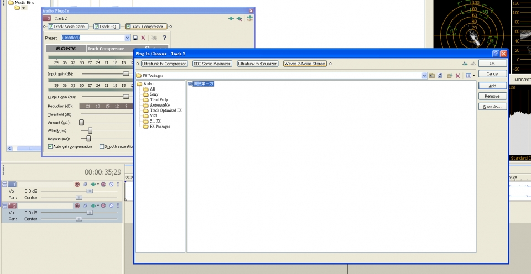
Task: Click the track 1 volume slider handle
Action: (90, 191)
